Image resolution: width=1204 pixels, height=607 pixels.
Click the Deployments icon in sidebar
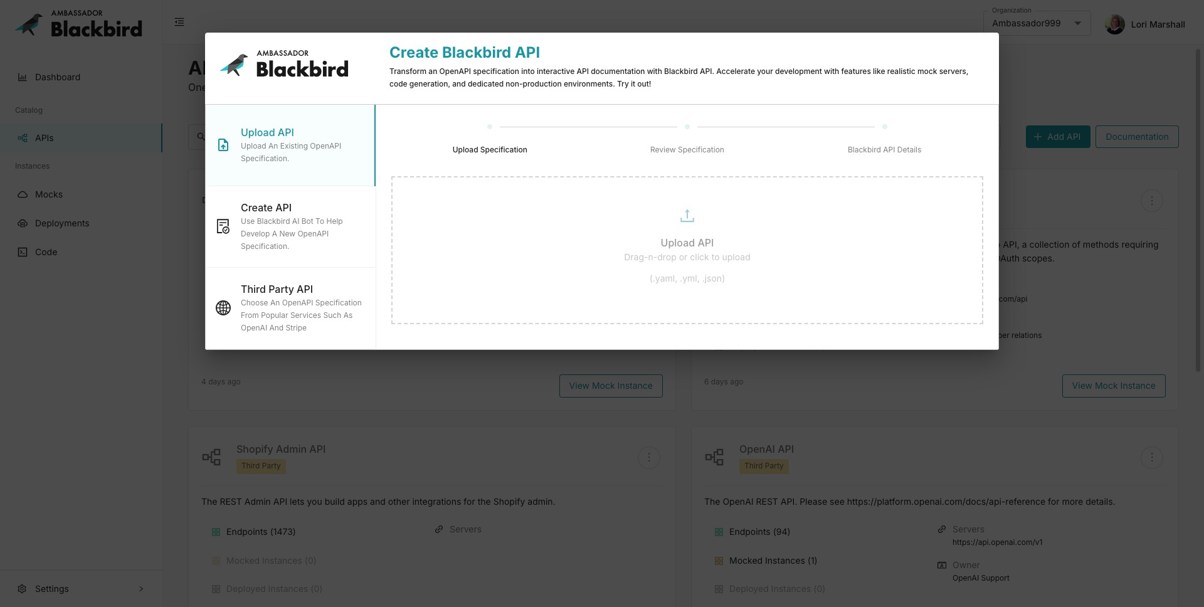coord(23,223)
